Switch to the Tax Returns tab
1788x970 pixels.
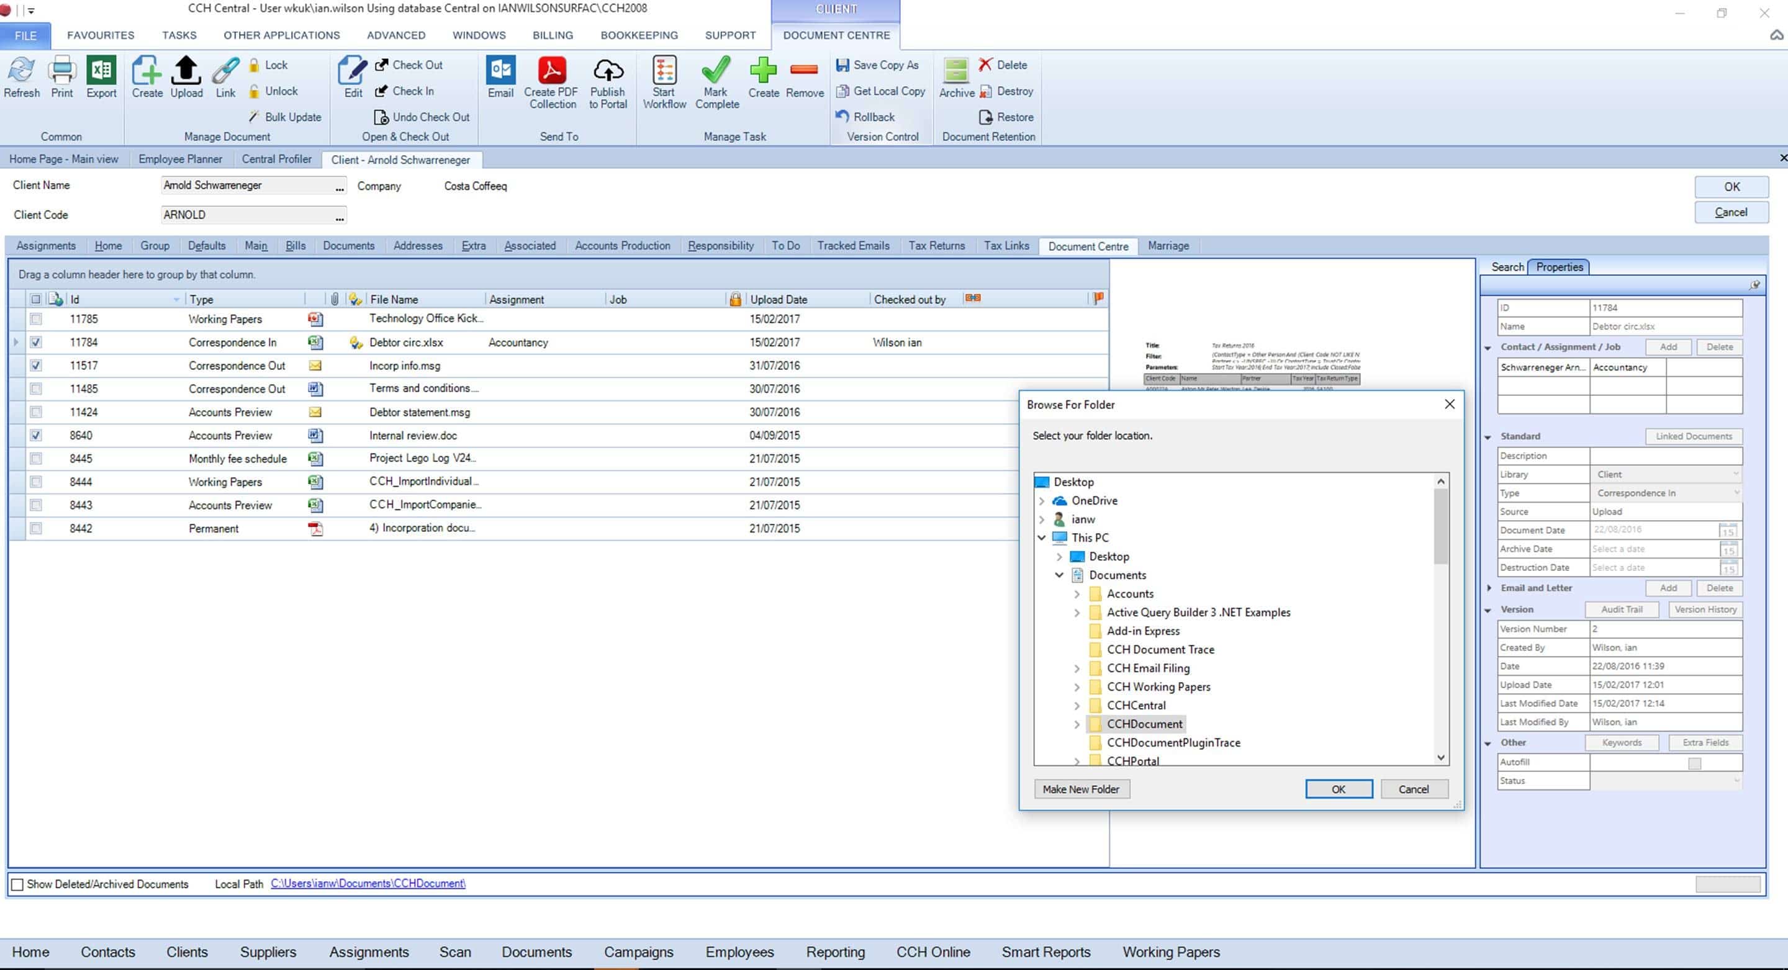pyautogui.click(x=936, y=246)
